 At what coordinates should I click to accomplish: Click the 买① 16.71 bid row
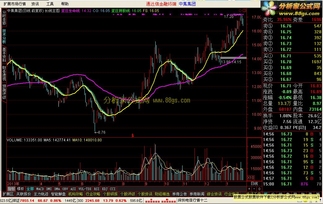pos(292,56)
